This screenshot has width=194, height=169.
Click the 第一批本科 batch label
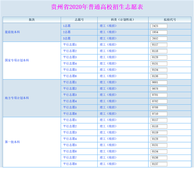tap(12, 142)
